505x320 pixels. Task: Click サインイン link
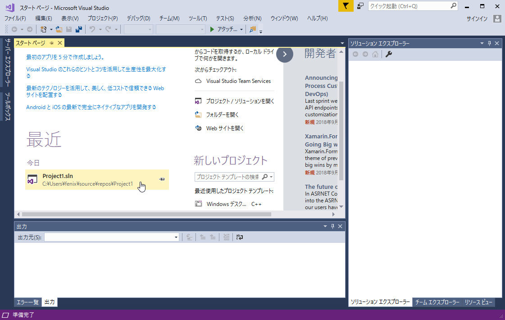[477, 18]
